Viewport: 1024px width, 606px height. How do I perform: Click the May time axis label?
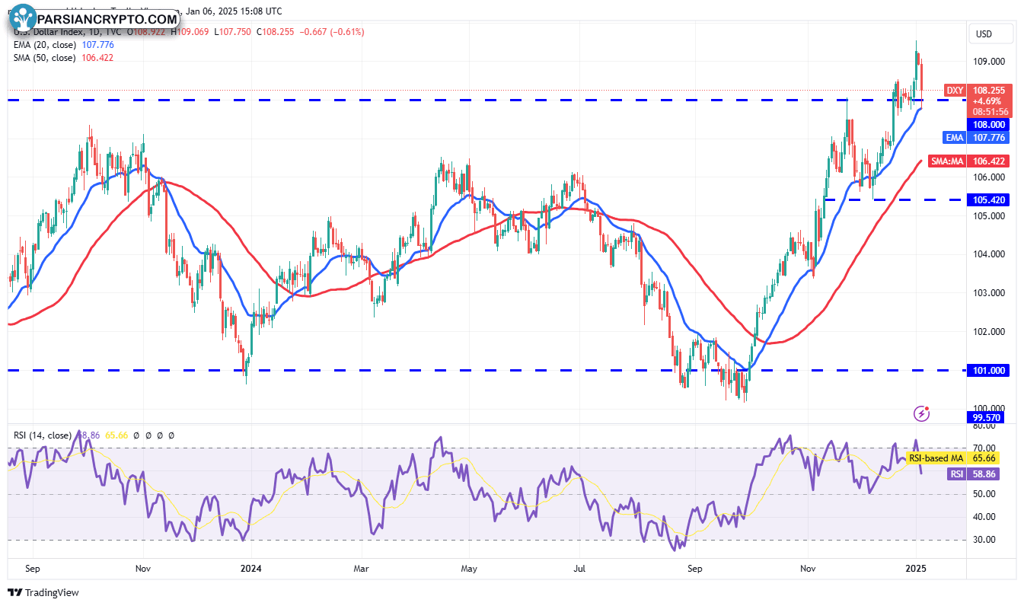pos(469,568)
